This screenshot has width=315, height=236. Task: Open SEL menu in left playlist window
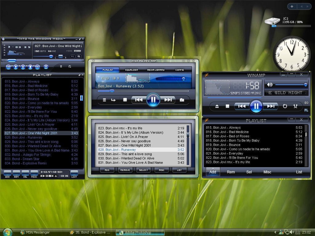[x=25, y=174]
